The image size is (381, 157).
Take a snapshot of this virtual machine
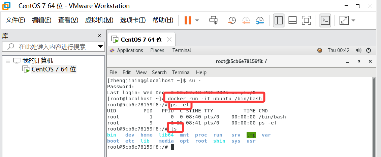[232, 20]
